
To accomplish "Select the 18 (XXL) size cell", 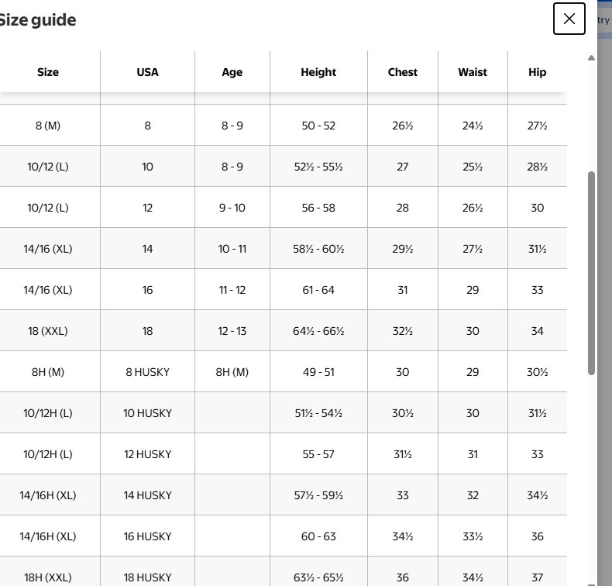I will (48, 331).
